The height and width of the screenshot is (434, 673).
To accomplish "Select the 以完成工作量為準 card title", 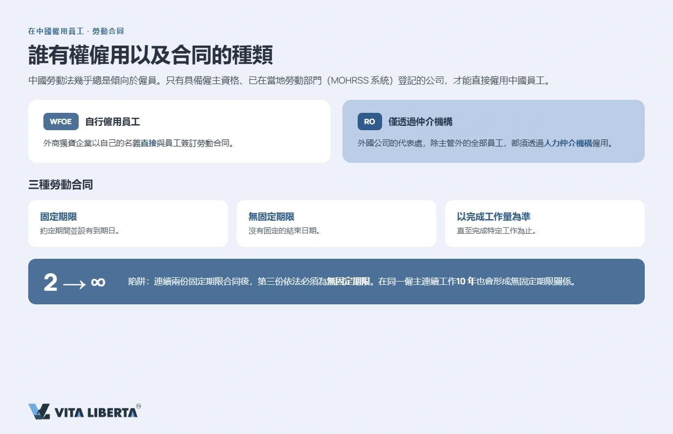I will 494,216.
